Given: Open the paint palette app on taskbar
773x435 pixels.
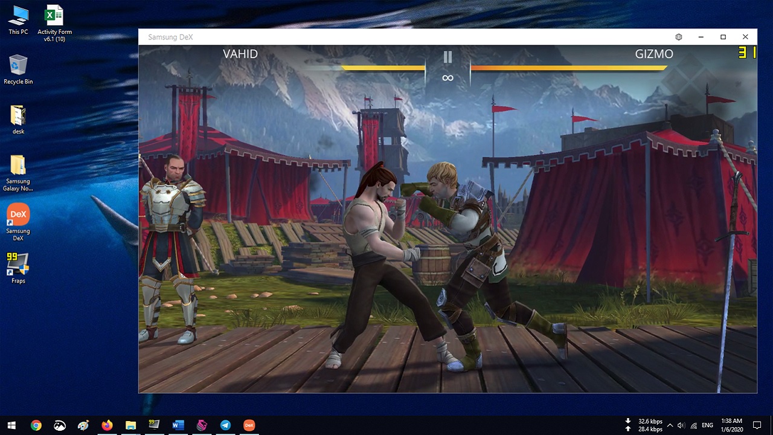Looking at the screenshot, I should pyautogui.click(x=83, y=425).
